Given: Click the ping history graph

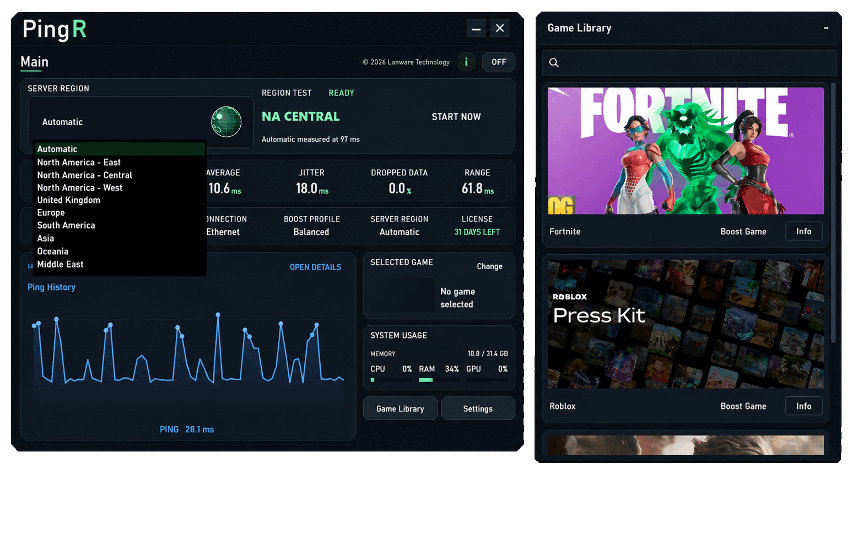Looking at the screenshot, I should [188, 349].
